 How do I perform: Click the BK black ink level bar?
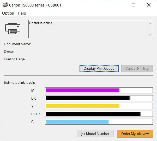(99, 98)
